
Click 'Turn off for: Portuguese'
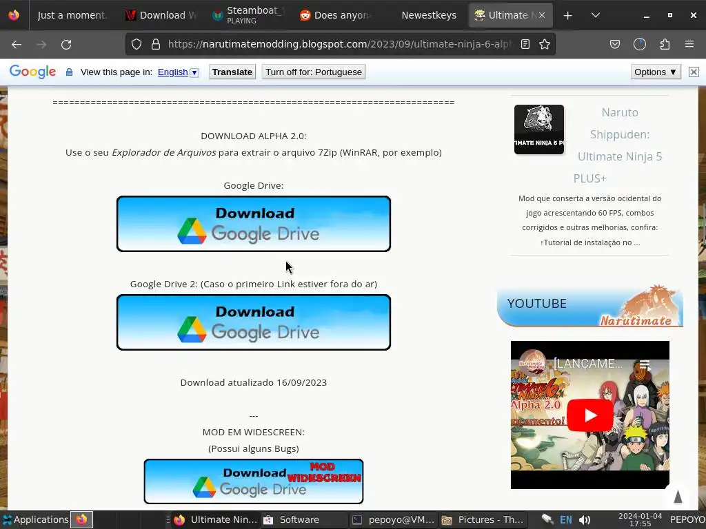click(314, 72)
